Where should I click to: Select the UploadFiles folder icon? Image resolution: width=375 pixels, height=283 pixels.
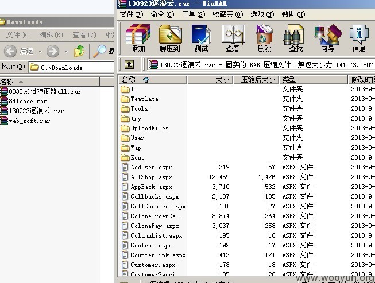(x=125, y=129)
